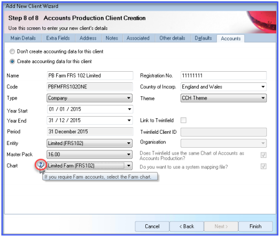Click the Twinfield Client ID field
The image size is (280, 236).
click(x=223, y=132)
